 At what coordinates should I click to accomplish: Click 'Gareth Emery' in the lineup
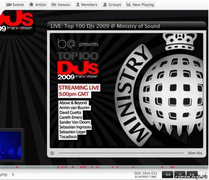[x=71, y=117]
